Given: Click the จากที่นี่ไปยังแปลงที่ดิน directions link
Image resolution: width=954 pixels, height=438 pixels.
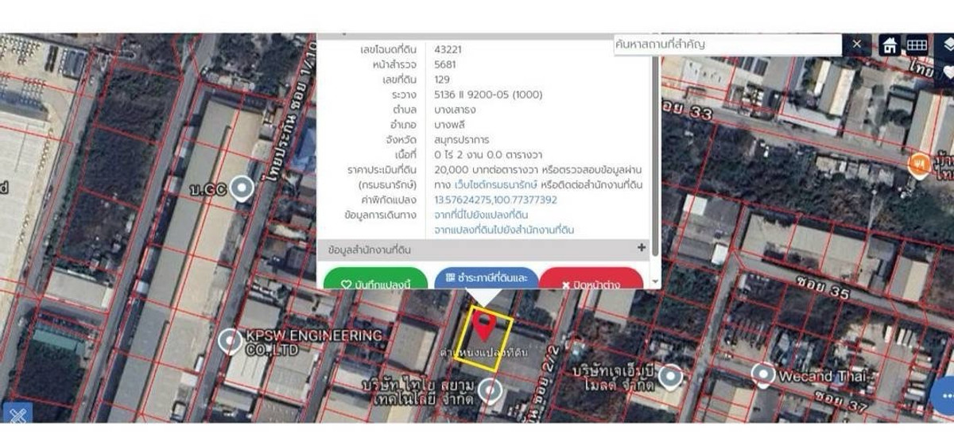Looking at the screenshot, I should click(x=482, y=215).
